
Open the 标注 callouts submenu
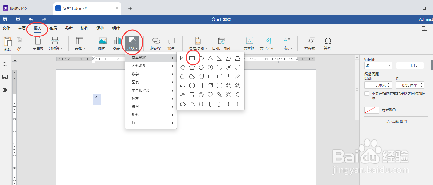pyautogui.click(x=151, y=98)
